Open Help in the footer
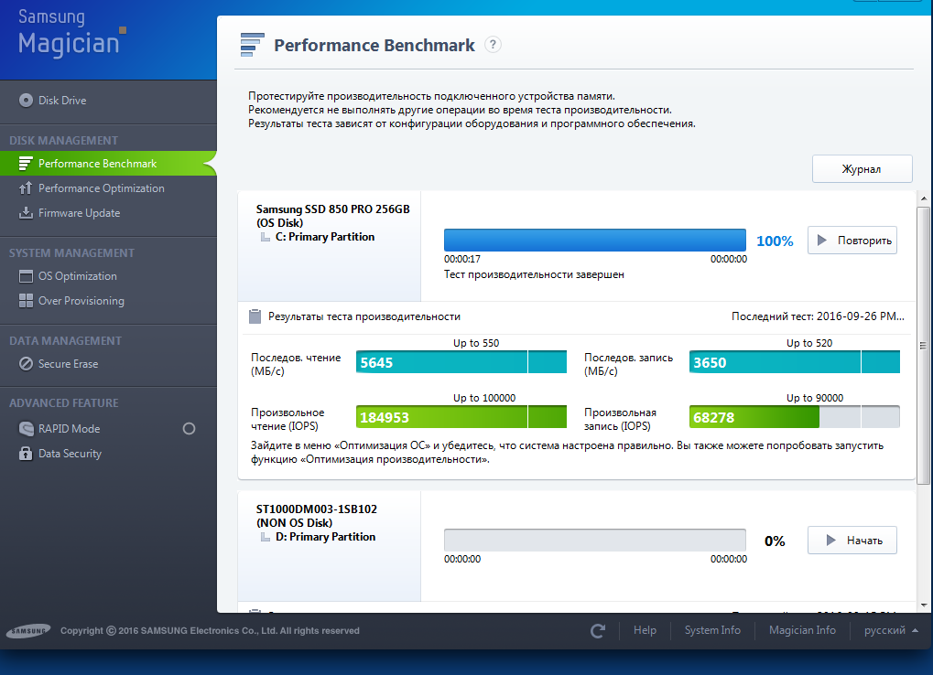The image size is (933, 675). pos(645,630)
